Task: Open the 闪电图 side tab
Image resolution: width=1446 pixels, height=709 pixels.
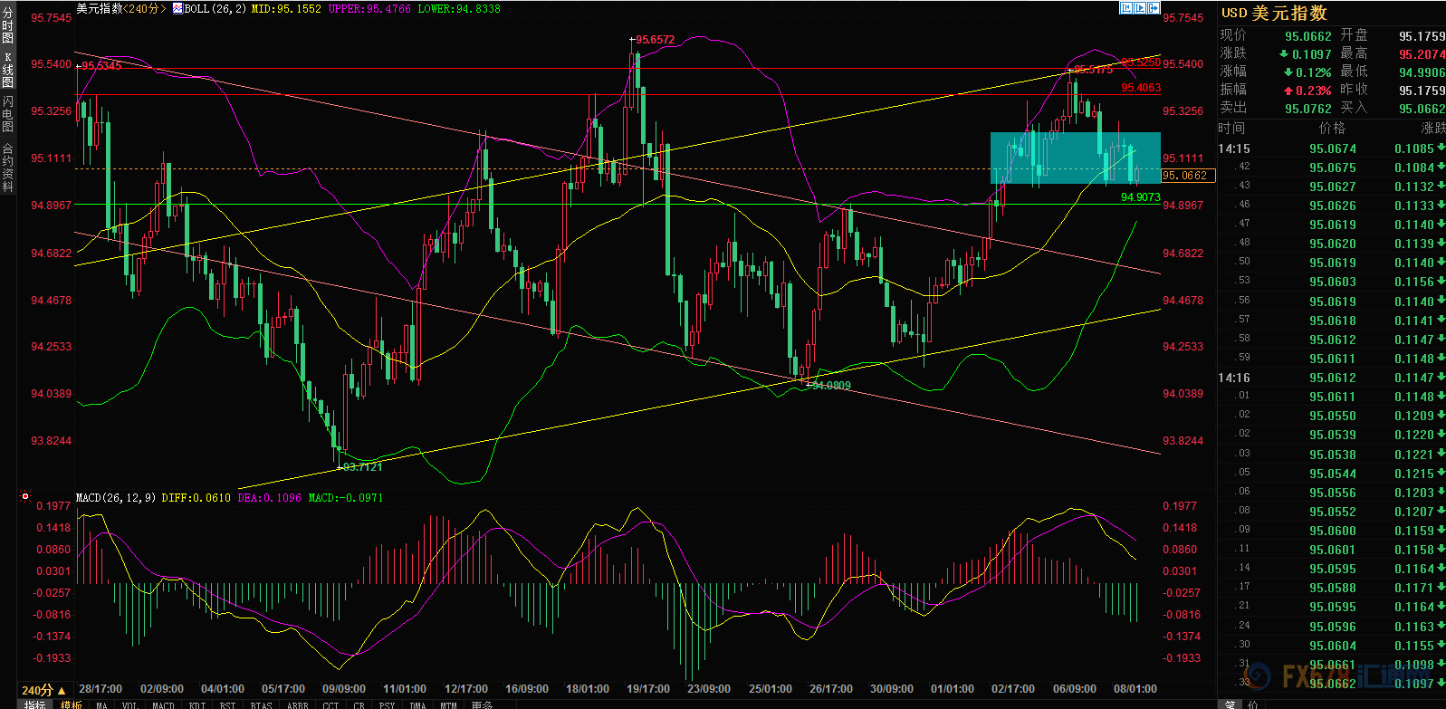Action: 8,114
